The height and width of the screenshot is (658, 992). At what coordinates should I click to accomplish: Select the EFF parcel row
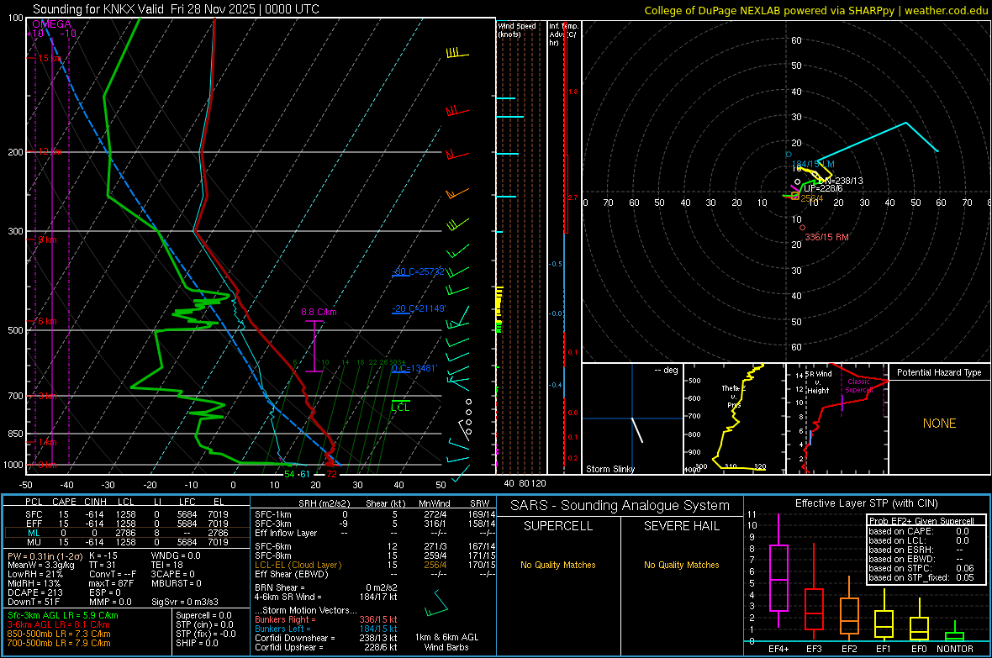coord(126,524)
